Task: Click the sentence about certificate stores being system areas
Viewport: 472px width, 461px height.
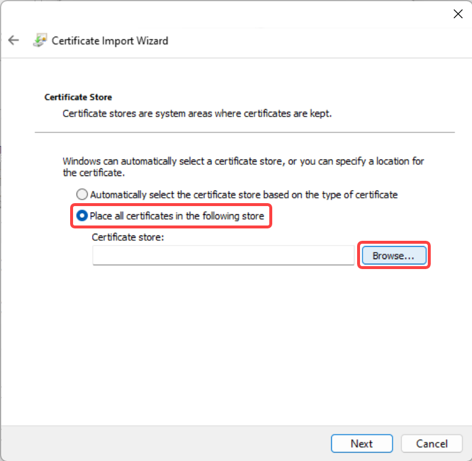Action: pos(197,114)
